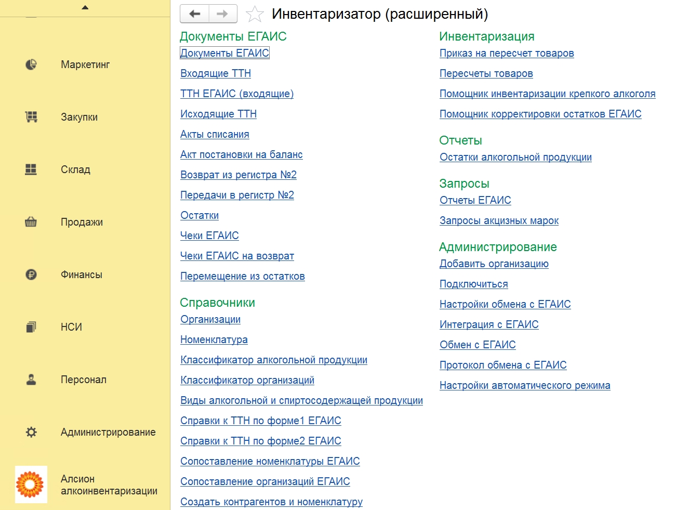The image size is (675, 510).
Task: Open the Входящие ТТН link
Action: point(216,73)
